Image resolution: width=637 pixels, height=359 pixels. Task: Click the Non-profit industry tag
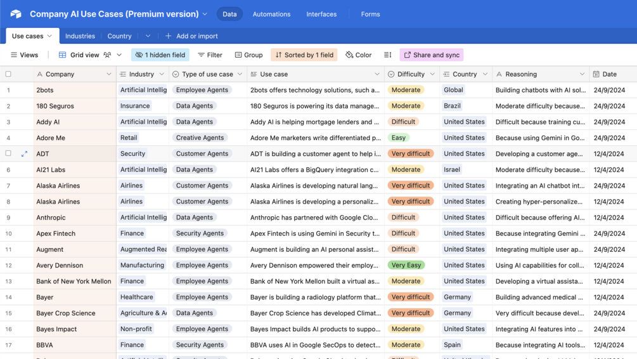pyautogui.click(x=136, y=329)
